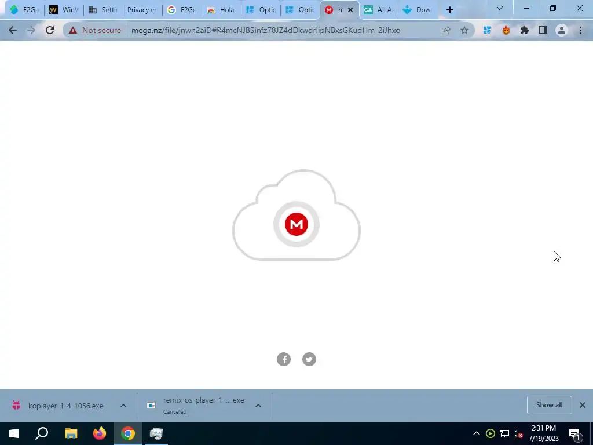Open a new browser tab
Screen dimensions: 593x445
coord(449,10)
